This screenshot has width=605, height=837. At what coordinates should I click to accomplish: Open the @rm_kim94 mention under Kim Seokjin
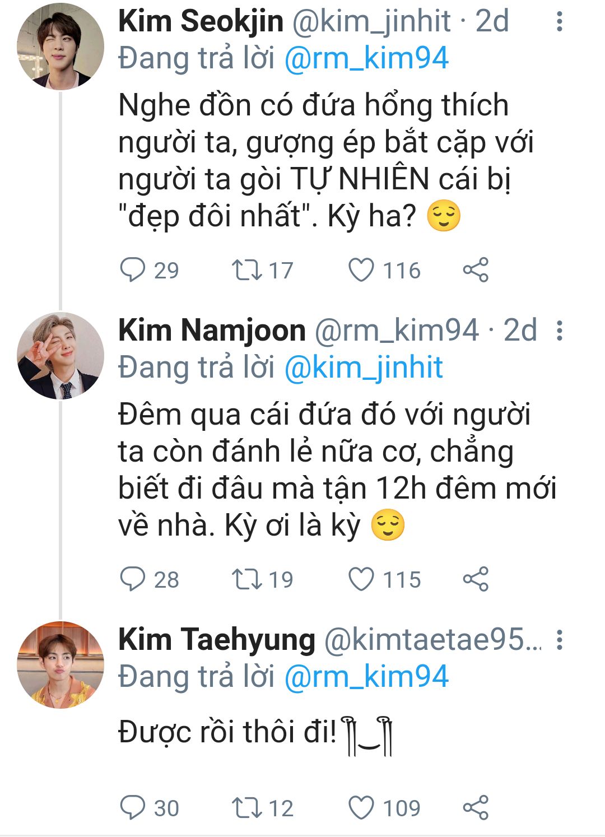(x=366, y=59)
